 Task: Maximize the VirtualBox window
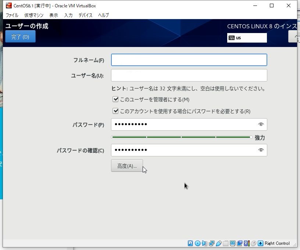pyautogui.click(x=271, y=6)
